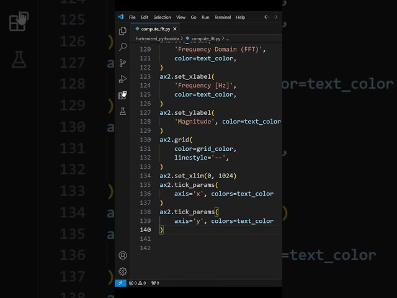This screenshot has height=298, width=397.
Task: Open the Go menu
Action: [x=194, y=17]
